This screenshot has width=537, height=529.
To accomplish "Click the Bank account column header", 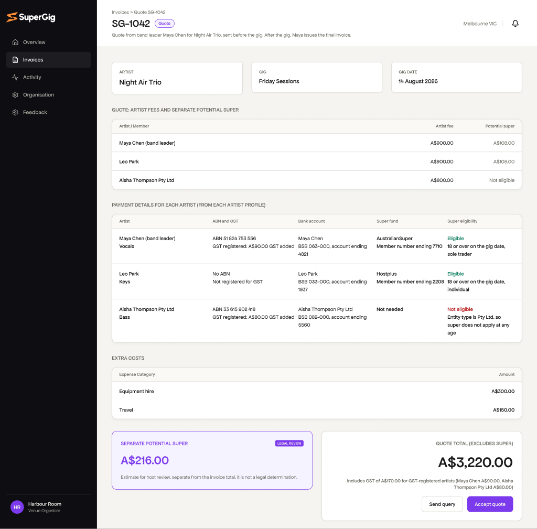I will pos(312,221).
